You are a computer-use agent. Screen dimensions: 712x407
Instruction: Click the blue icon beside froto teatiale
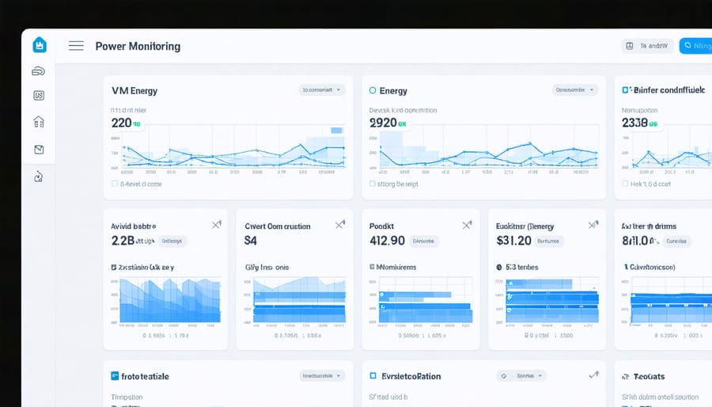pos(115,375)
